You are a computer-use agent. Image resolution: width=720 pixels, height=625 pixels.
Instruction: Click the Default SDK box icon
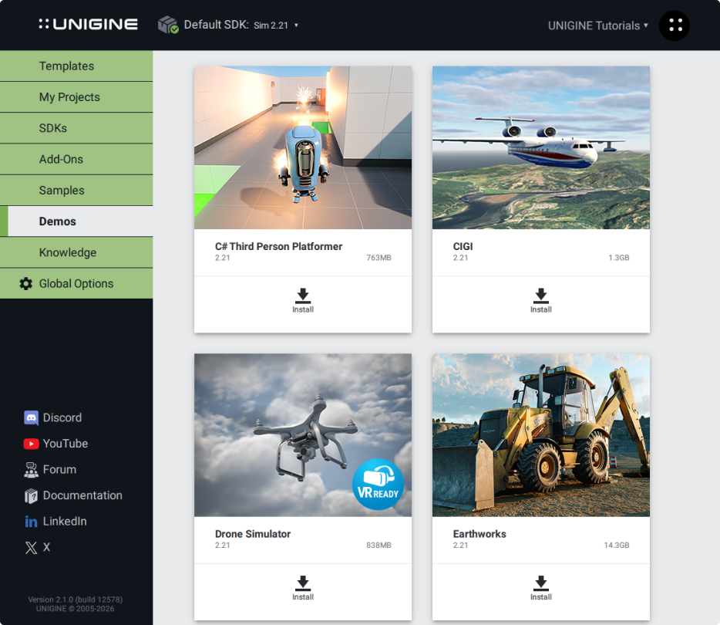click(x=168, y=25)
